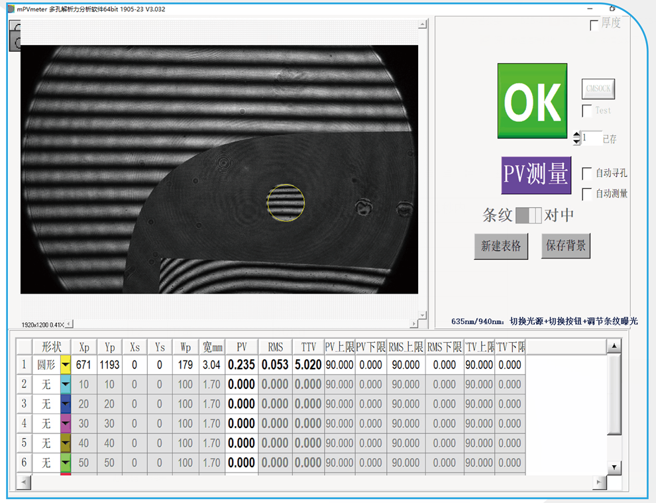The width and height of the screenshot is (656, 503).
Task: Start the purple PV测量 measurement
Action: point(536,175)
